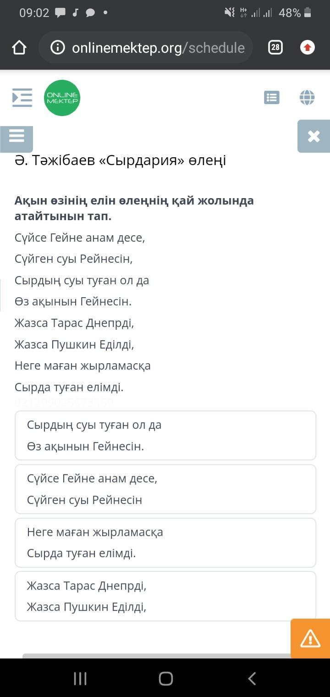Viewport: 330px width, 697px height.
Task: Open the browser tabs counter showing 28
Action: (275, 47)
